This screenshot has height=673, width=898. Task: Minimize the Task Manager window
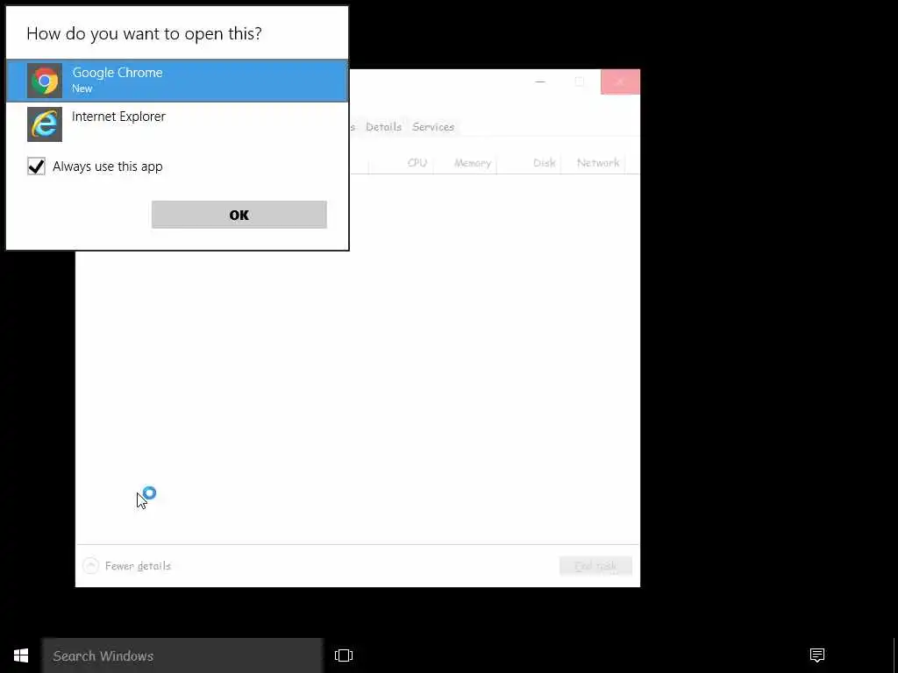(x=540, y=82)
